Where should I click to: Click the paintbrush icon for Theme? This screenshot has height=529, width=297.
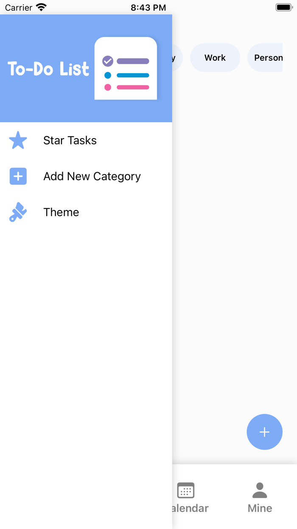(18, 212)
